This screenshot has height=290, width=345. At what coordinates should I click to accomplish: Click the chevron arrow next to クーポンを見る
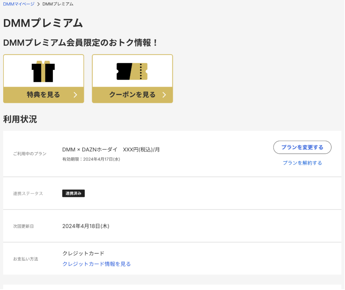click(x=165, y=94)
